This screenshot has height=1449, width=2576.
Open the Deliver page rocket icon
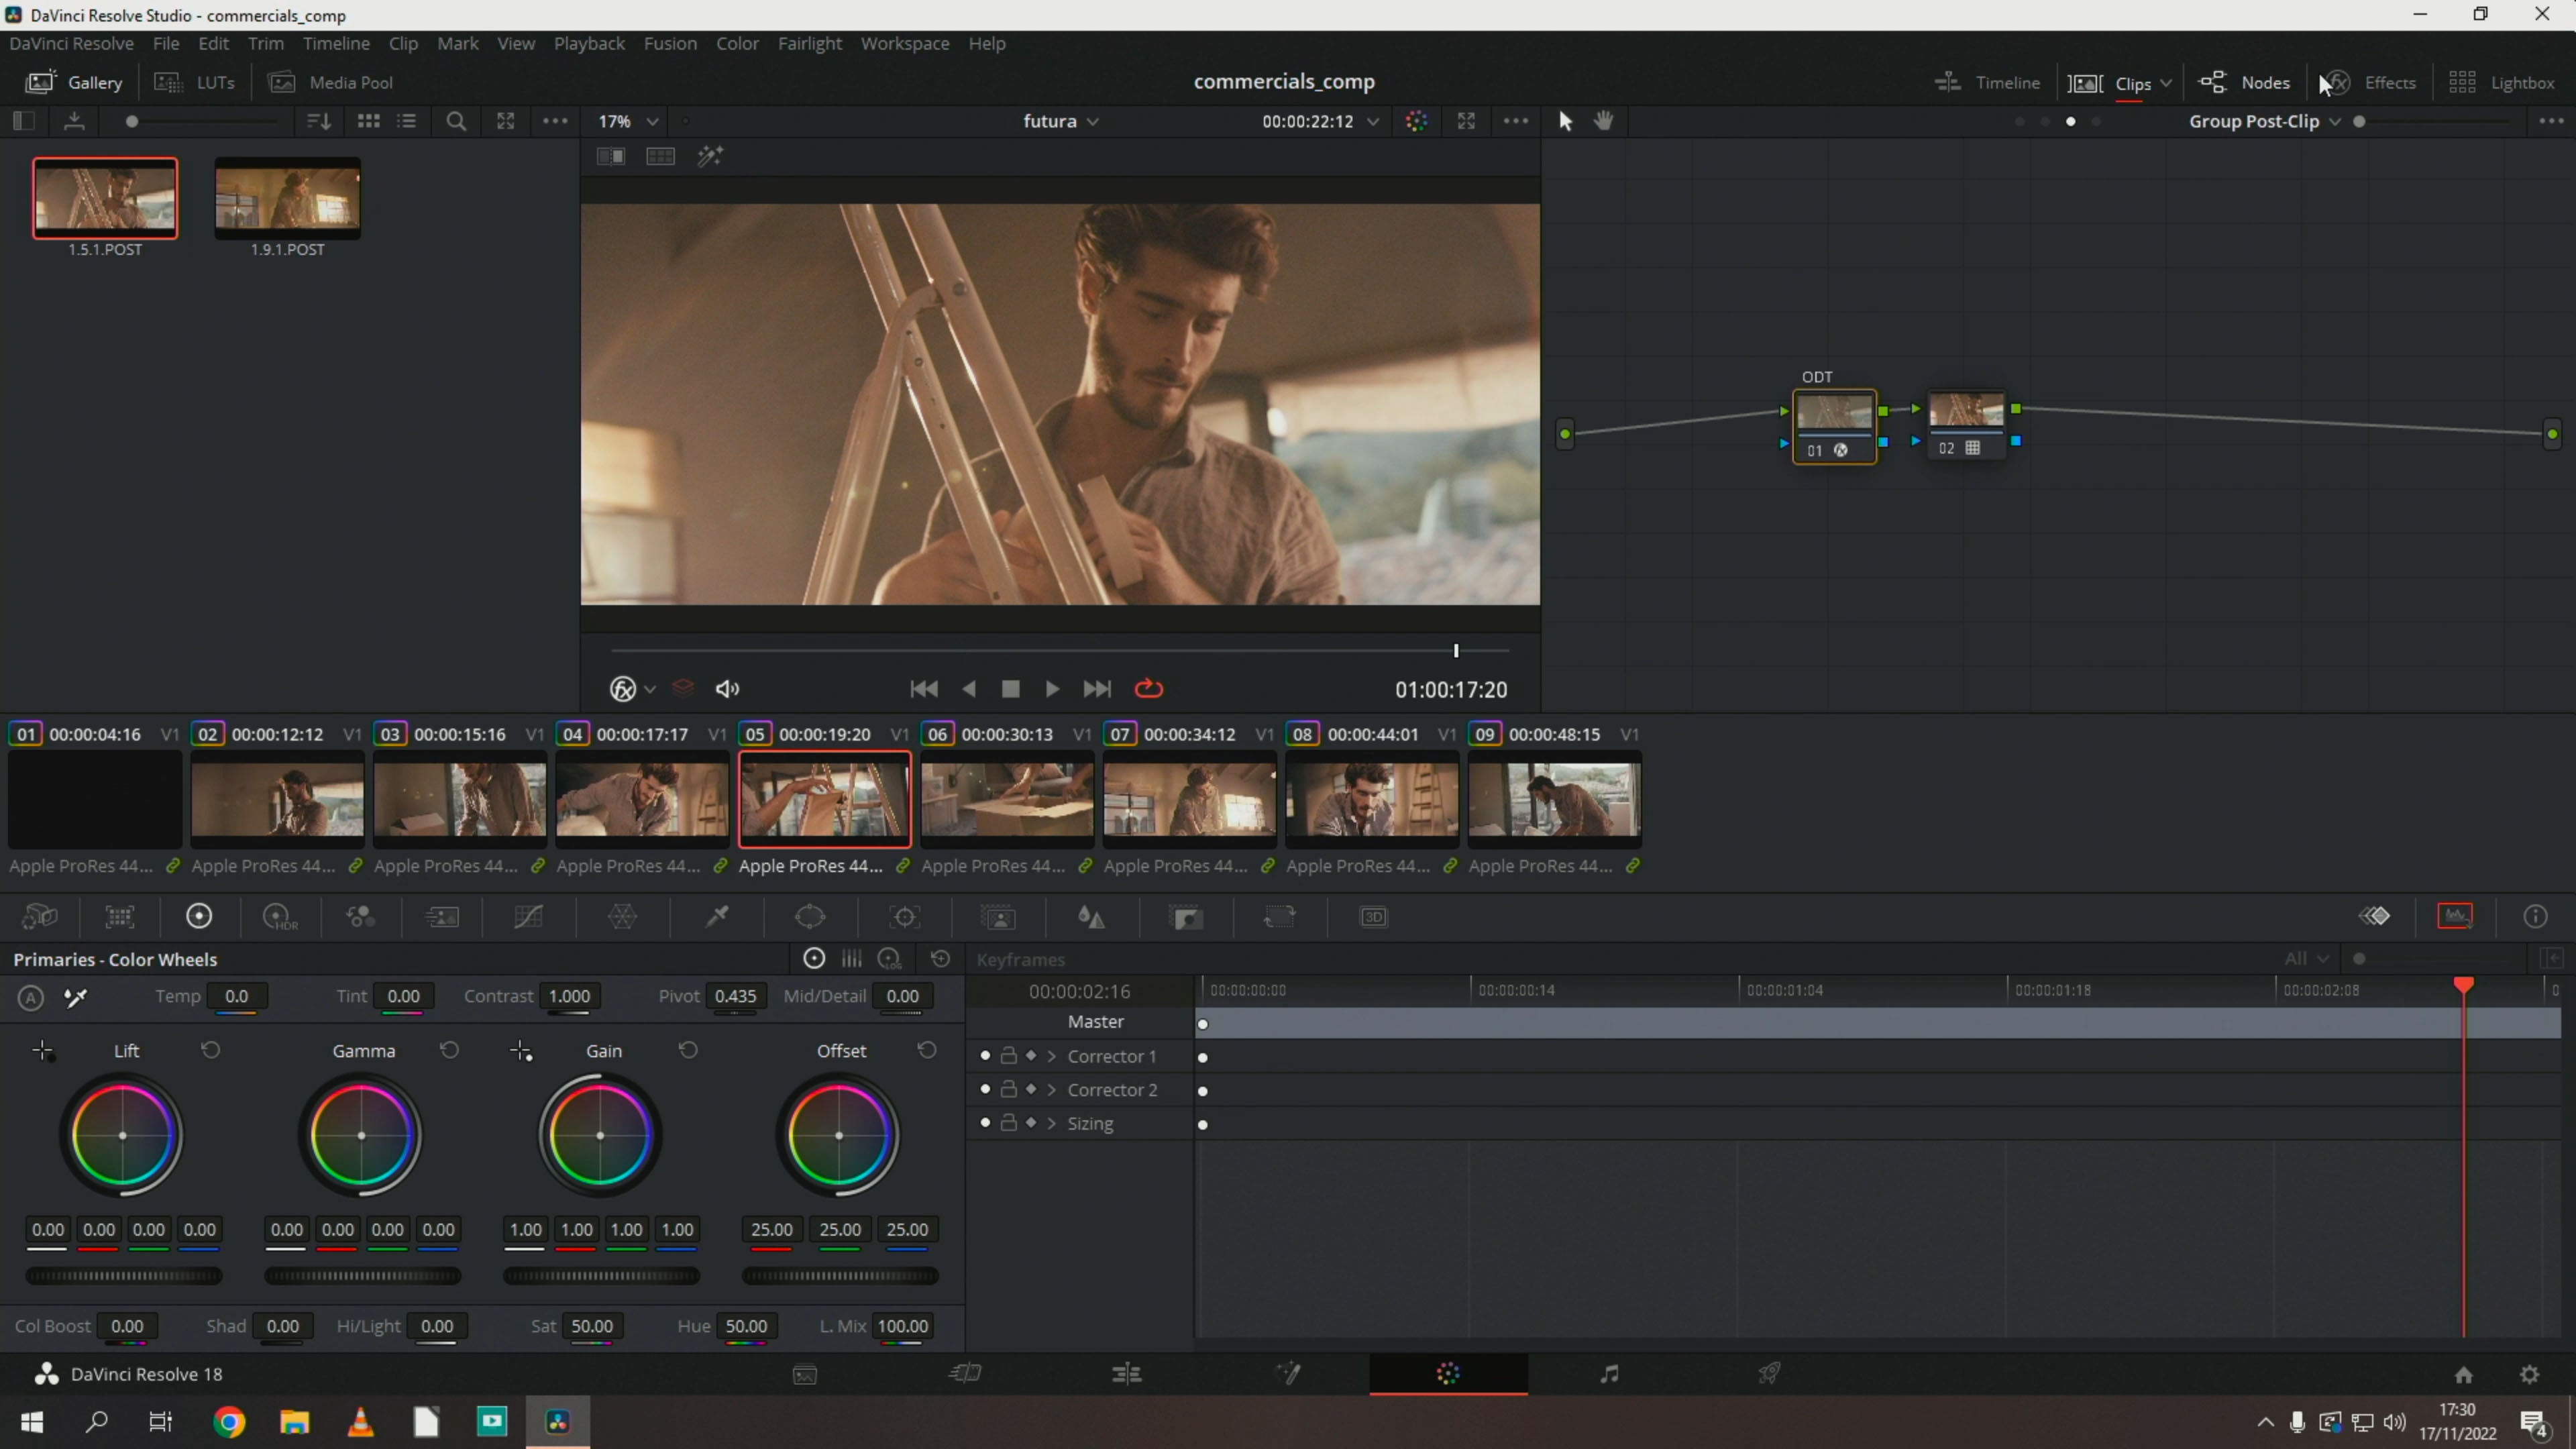pos(1769,1374)
